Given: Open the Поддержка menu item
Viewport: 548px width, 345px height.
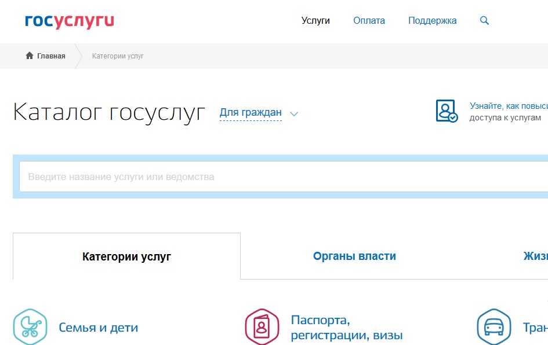Looking at the screenshot, I should (433, 21).
